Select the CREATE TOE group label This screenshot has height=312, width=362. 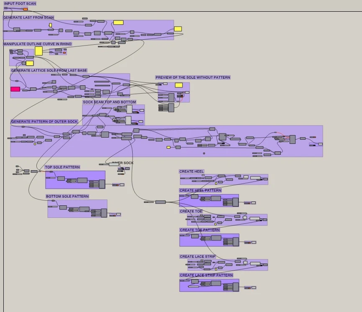point(191,211)
